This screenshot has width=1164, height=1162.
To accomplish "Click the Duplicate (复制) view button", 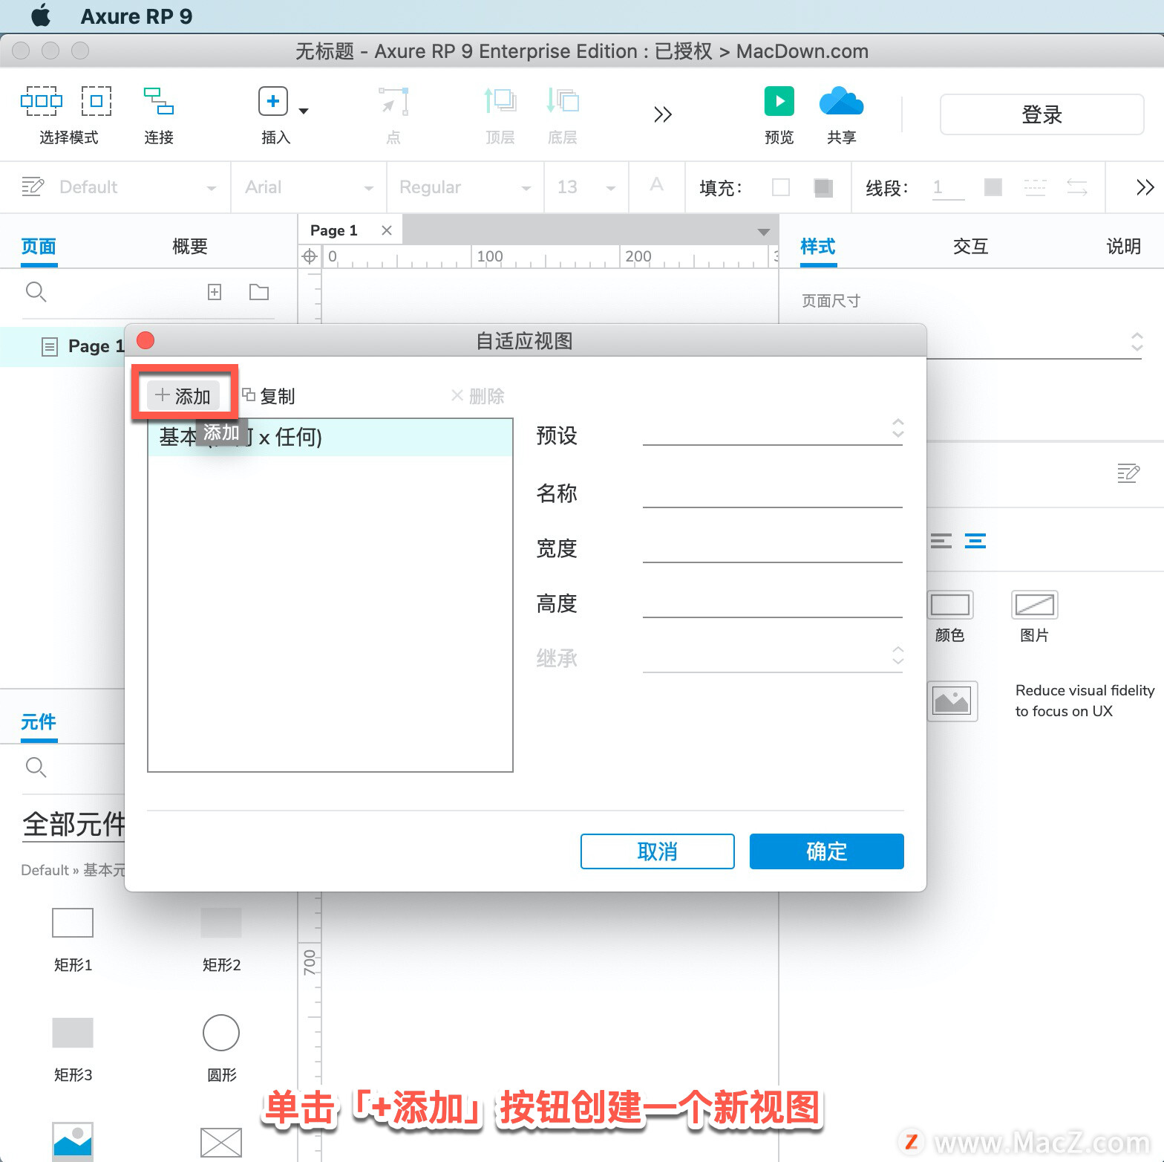I will [269, 396].
